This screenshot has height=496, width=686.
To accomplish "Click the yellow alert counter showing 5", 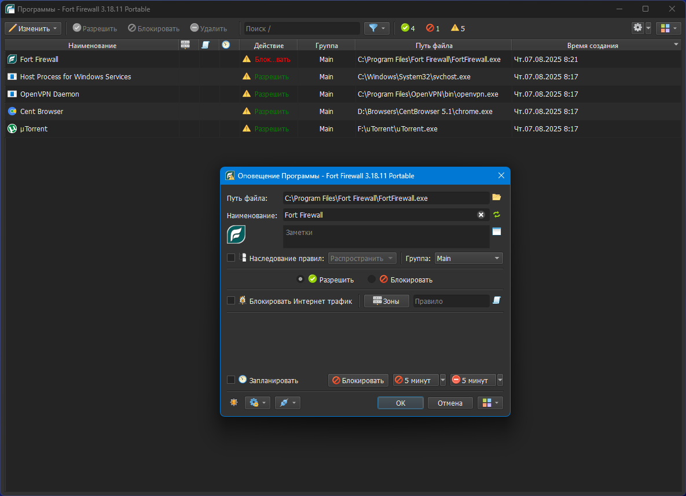I will coord(458,28).
